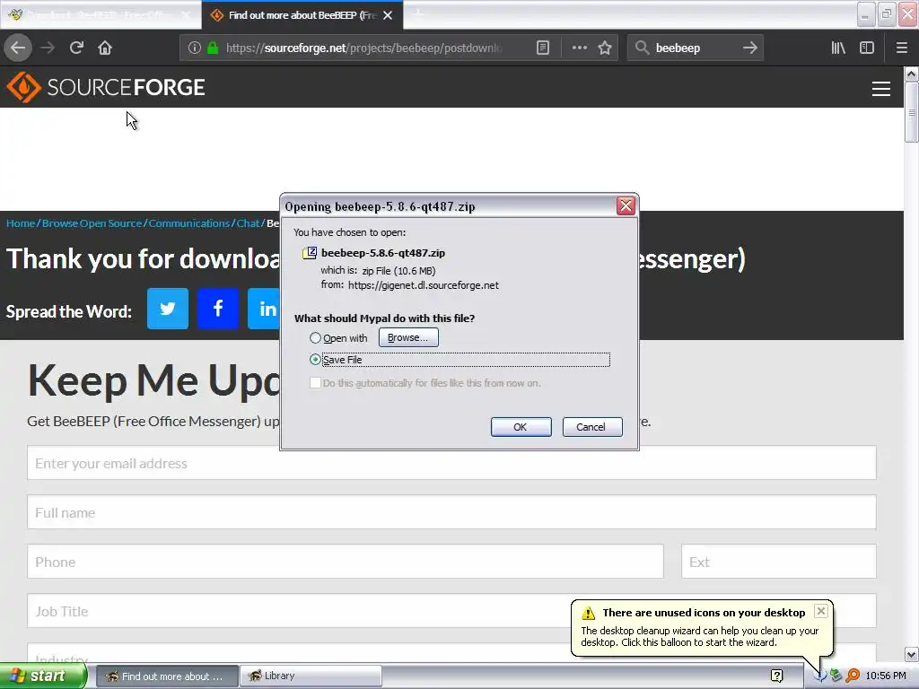Open SourceForge site hamburger menu
The image size is (919, 689).
[x=881, y=89]
